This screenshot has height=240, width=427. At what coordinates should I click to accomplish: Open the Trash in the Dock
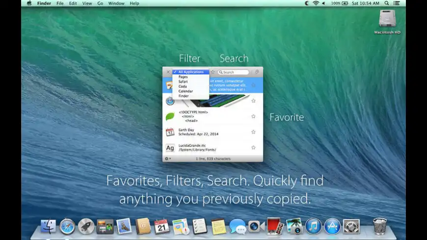point(379,226)
